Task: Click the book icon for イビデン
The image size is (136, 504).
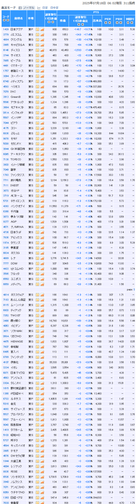Action: coord(37,326)
